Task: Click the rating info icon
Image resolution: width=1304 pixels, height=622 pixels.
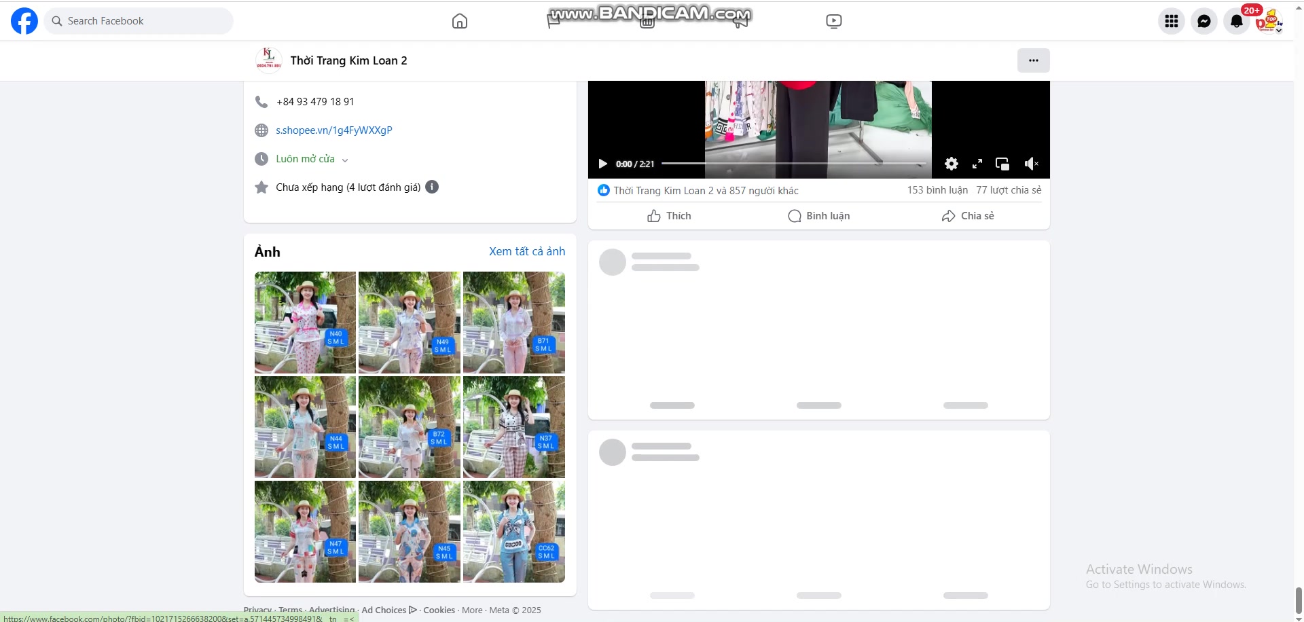Action: tap(432, 187)
